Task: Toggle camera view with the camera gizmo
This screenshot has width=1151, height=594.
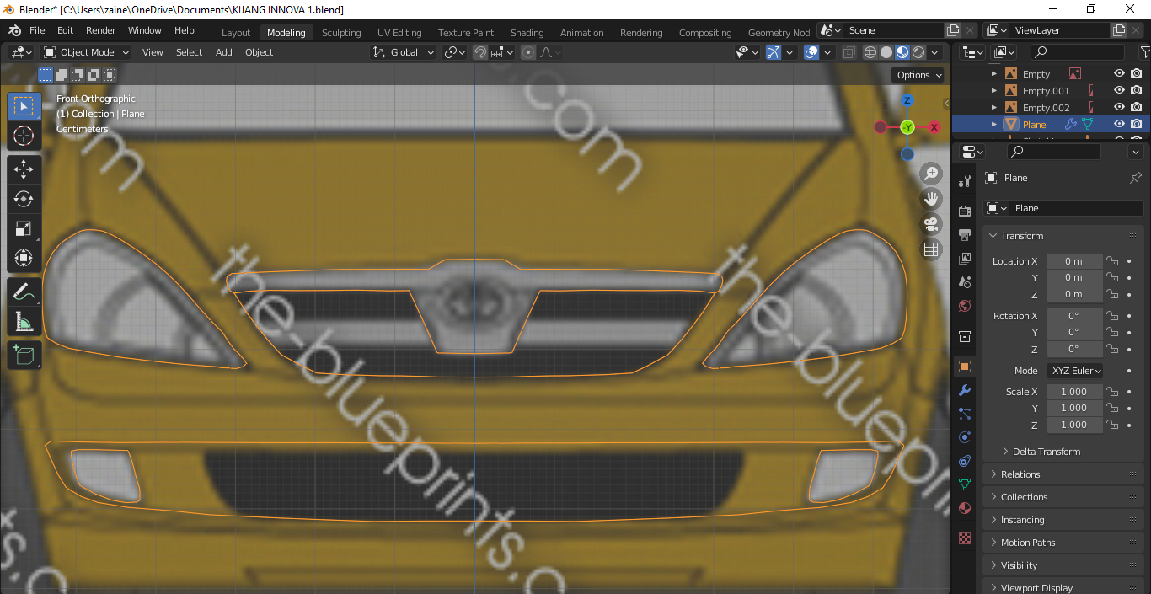Action: (x=931, y=224)
